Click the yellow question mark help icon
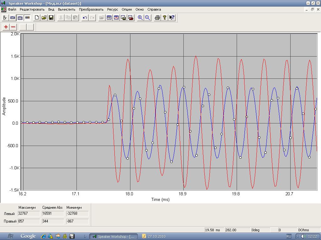The image size is (321, 240). point(165,18)
